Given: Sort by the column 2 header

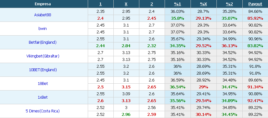Looking at the screenshot, I should tap(152, 4).
